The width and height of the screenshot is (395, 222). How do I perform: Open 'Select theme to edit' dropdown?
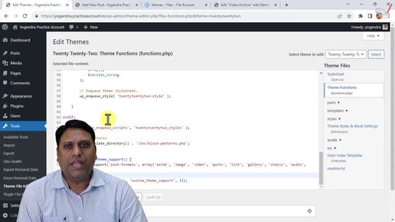tap(346, 54)
